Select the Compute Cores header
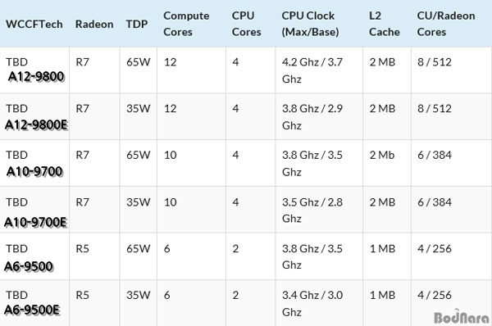 [186, 24]
